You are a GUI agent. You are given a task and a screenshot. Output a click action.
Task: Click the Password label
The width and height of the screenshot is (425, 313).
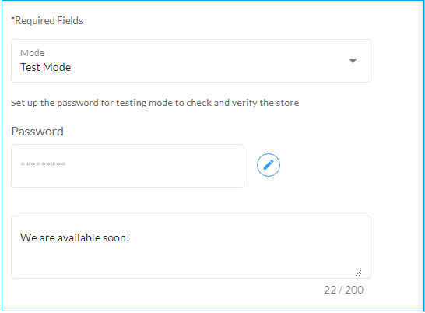pos(37,132)
